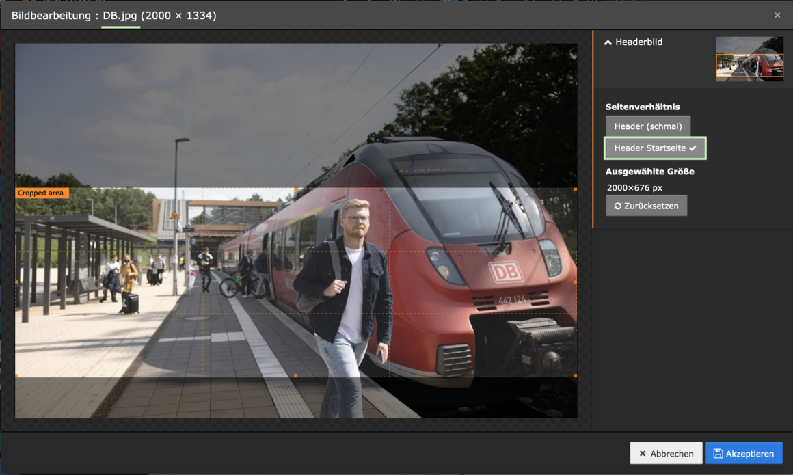The height and width of the screenshot is (475, 793).
Task: Save the crop with Akzeptieren
Action: tap(744, 453)
